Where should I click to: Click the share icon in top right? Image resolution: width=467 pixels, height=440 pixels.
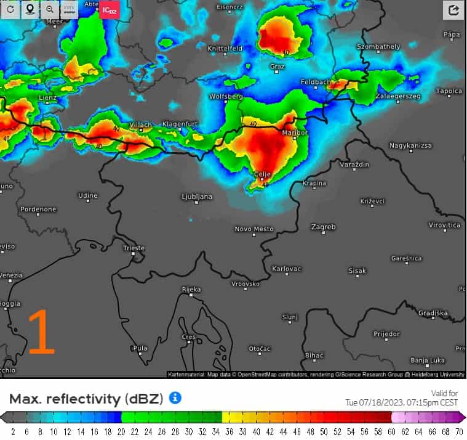tap(453, 10)
